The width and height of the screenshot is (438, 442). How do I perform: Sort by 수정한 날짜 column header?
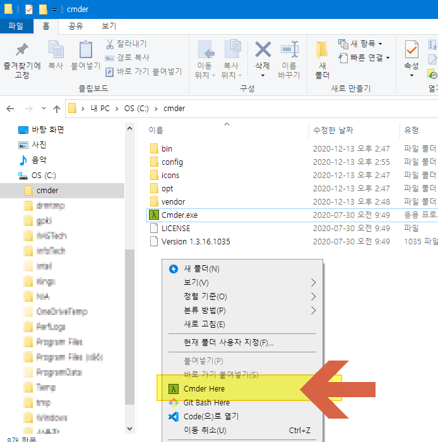point(333,130)
